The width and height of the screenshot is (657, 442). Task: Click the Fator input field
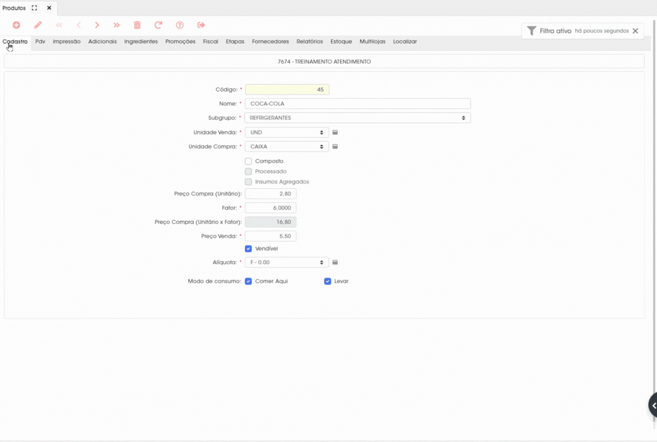(270, 208)
